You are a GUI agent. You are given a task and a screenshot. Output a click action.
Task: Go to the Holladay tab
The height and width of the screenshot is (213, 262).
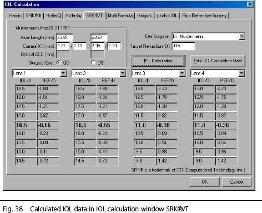(x=74, y=16)
